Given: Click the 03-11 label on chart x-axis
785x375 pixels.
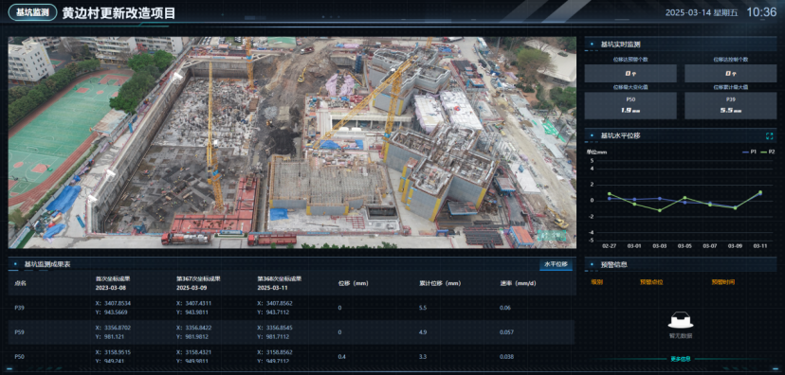Looking at the screenshot, I should click(x=760, y=246).
